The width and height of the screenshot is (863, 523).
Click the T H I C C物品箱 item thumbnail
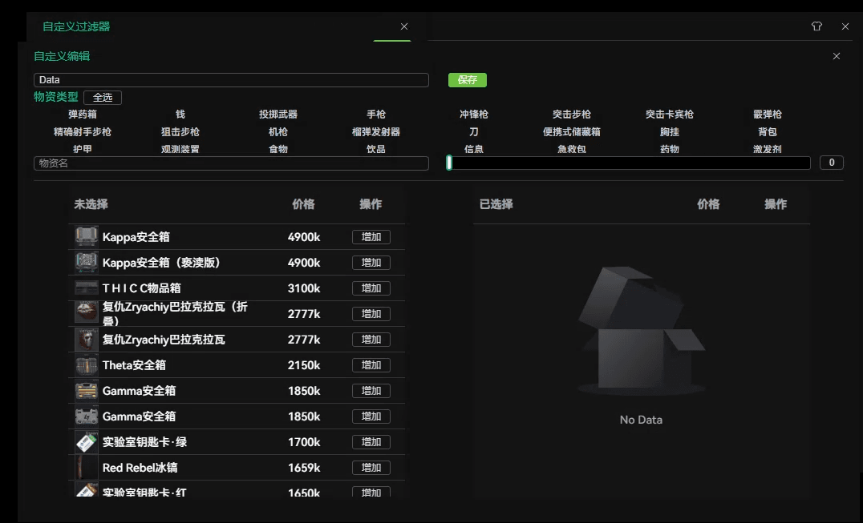pos(87,288)
